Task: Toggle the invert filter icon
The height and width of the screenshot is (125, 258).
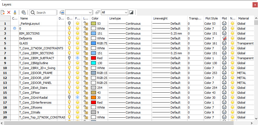Action: click(131, 12)
